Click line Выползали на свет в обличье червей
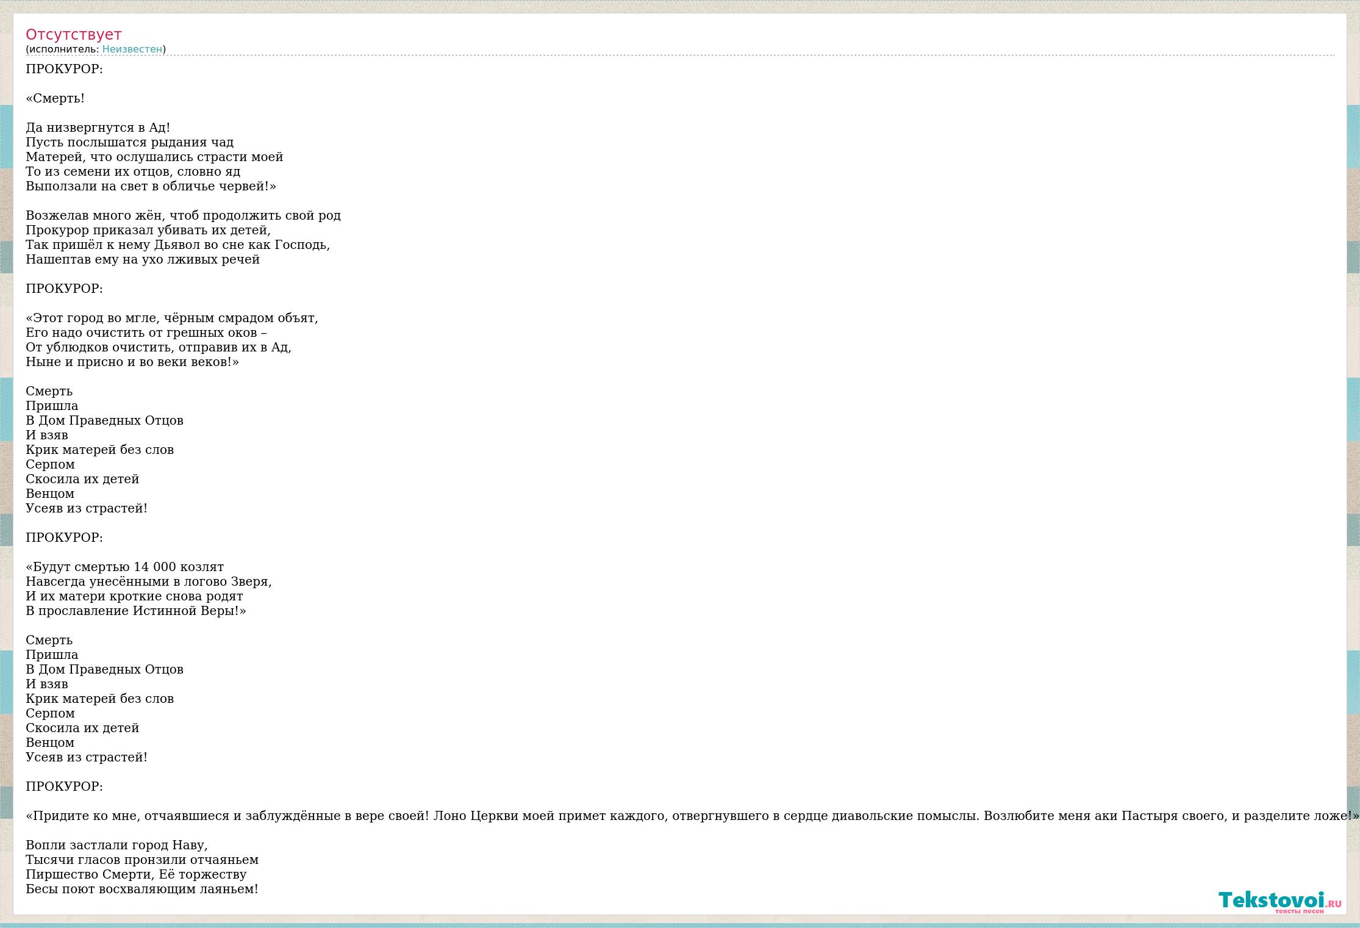Screen dimensions: 1360x928 (151, 186)
